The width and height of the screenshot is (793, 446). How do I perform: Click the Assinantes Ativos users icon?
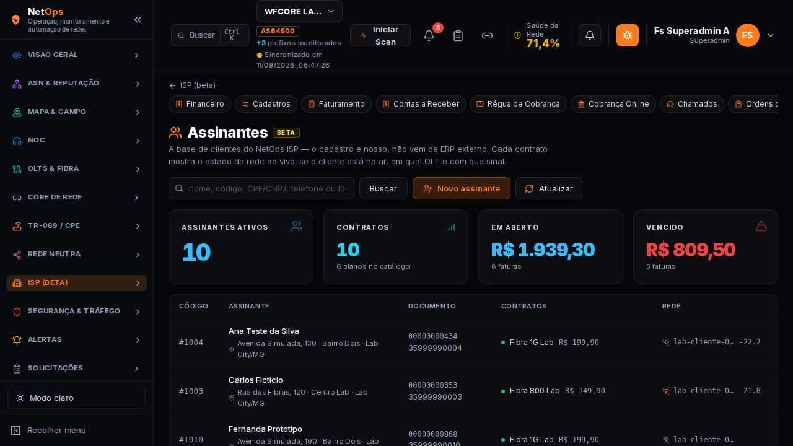(297, 226)
